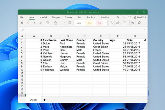The width and height of the screenshot is (165, 110).
Task: Expand the formula bar chevron
Action: (144, 30)
